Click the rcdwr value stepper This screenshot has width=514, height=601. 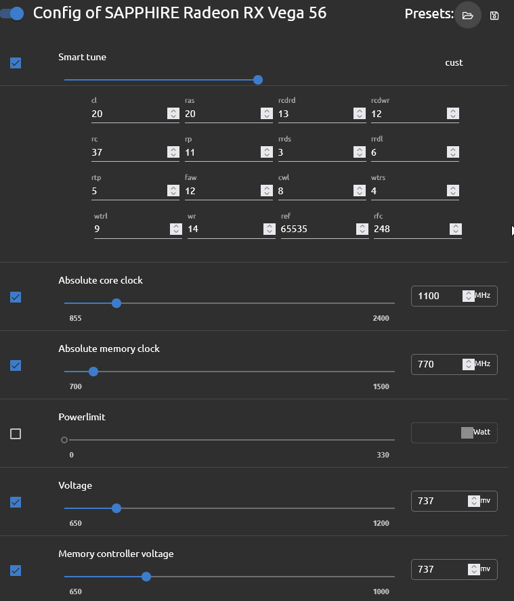[453, 114]
